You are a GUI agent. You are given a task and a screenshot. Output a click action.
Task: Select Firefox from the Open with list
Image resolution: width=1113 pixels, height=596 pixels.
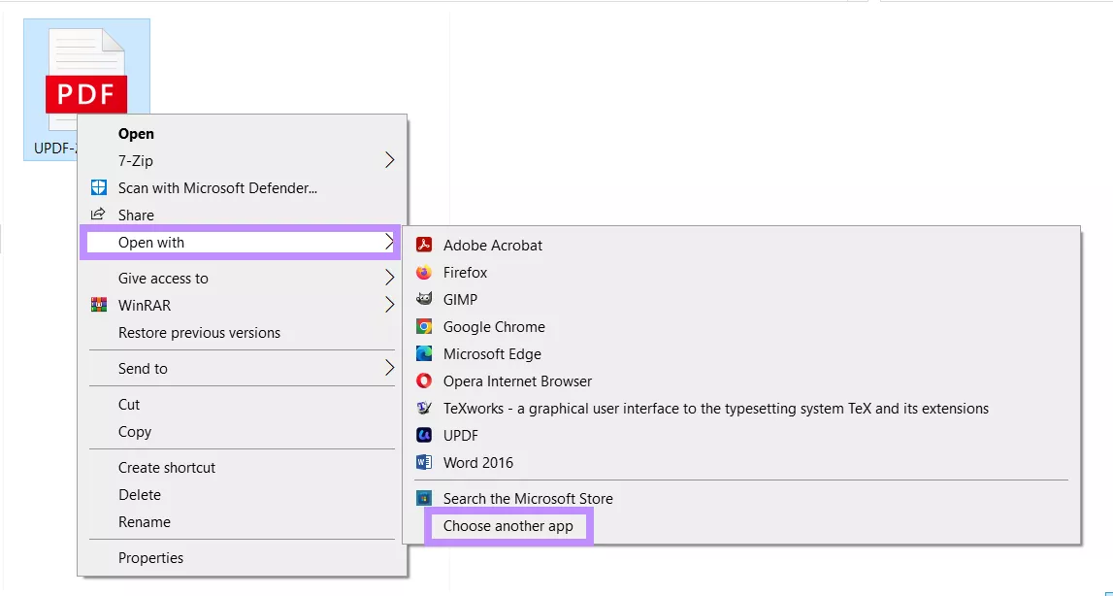pyautogui.click(x=467, y=272)
